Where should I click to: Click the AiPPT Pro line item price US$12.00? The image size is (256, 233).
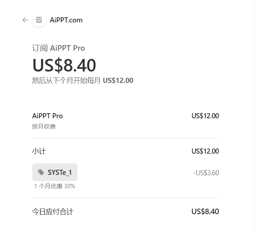[205, 116]
